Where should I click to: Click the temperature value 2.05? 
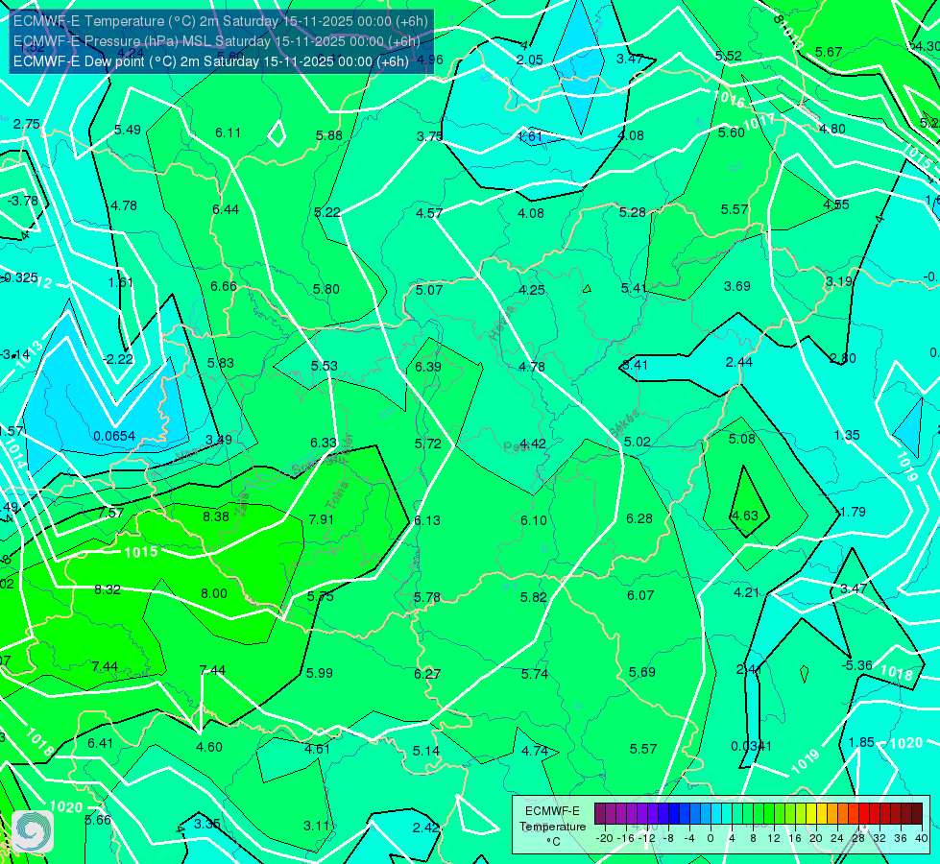[530, 60]
